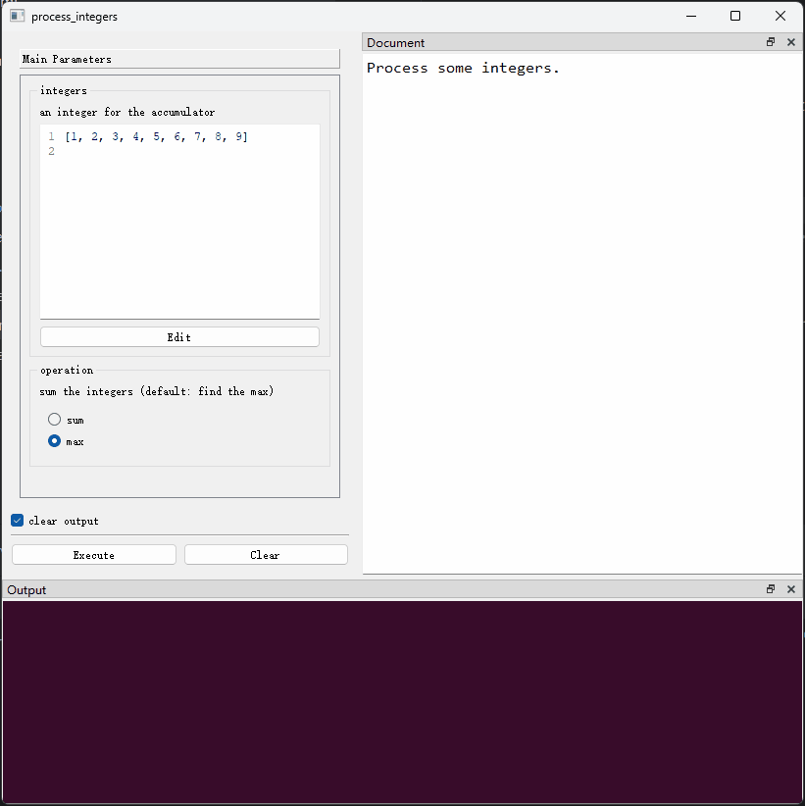Close the Document panel
The width and height of the screenshot is (805, 806).
791,42
